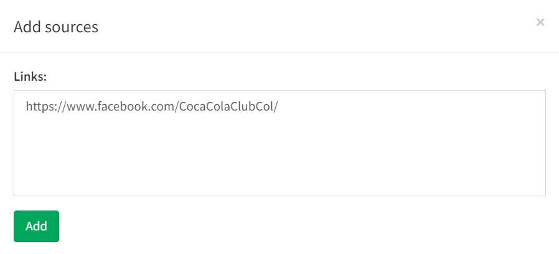
Task: Focus the Links text area
Action: pos(279,143)
